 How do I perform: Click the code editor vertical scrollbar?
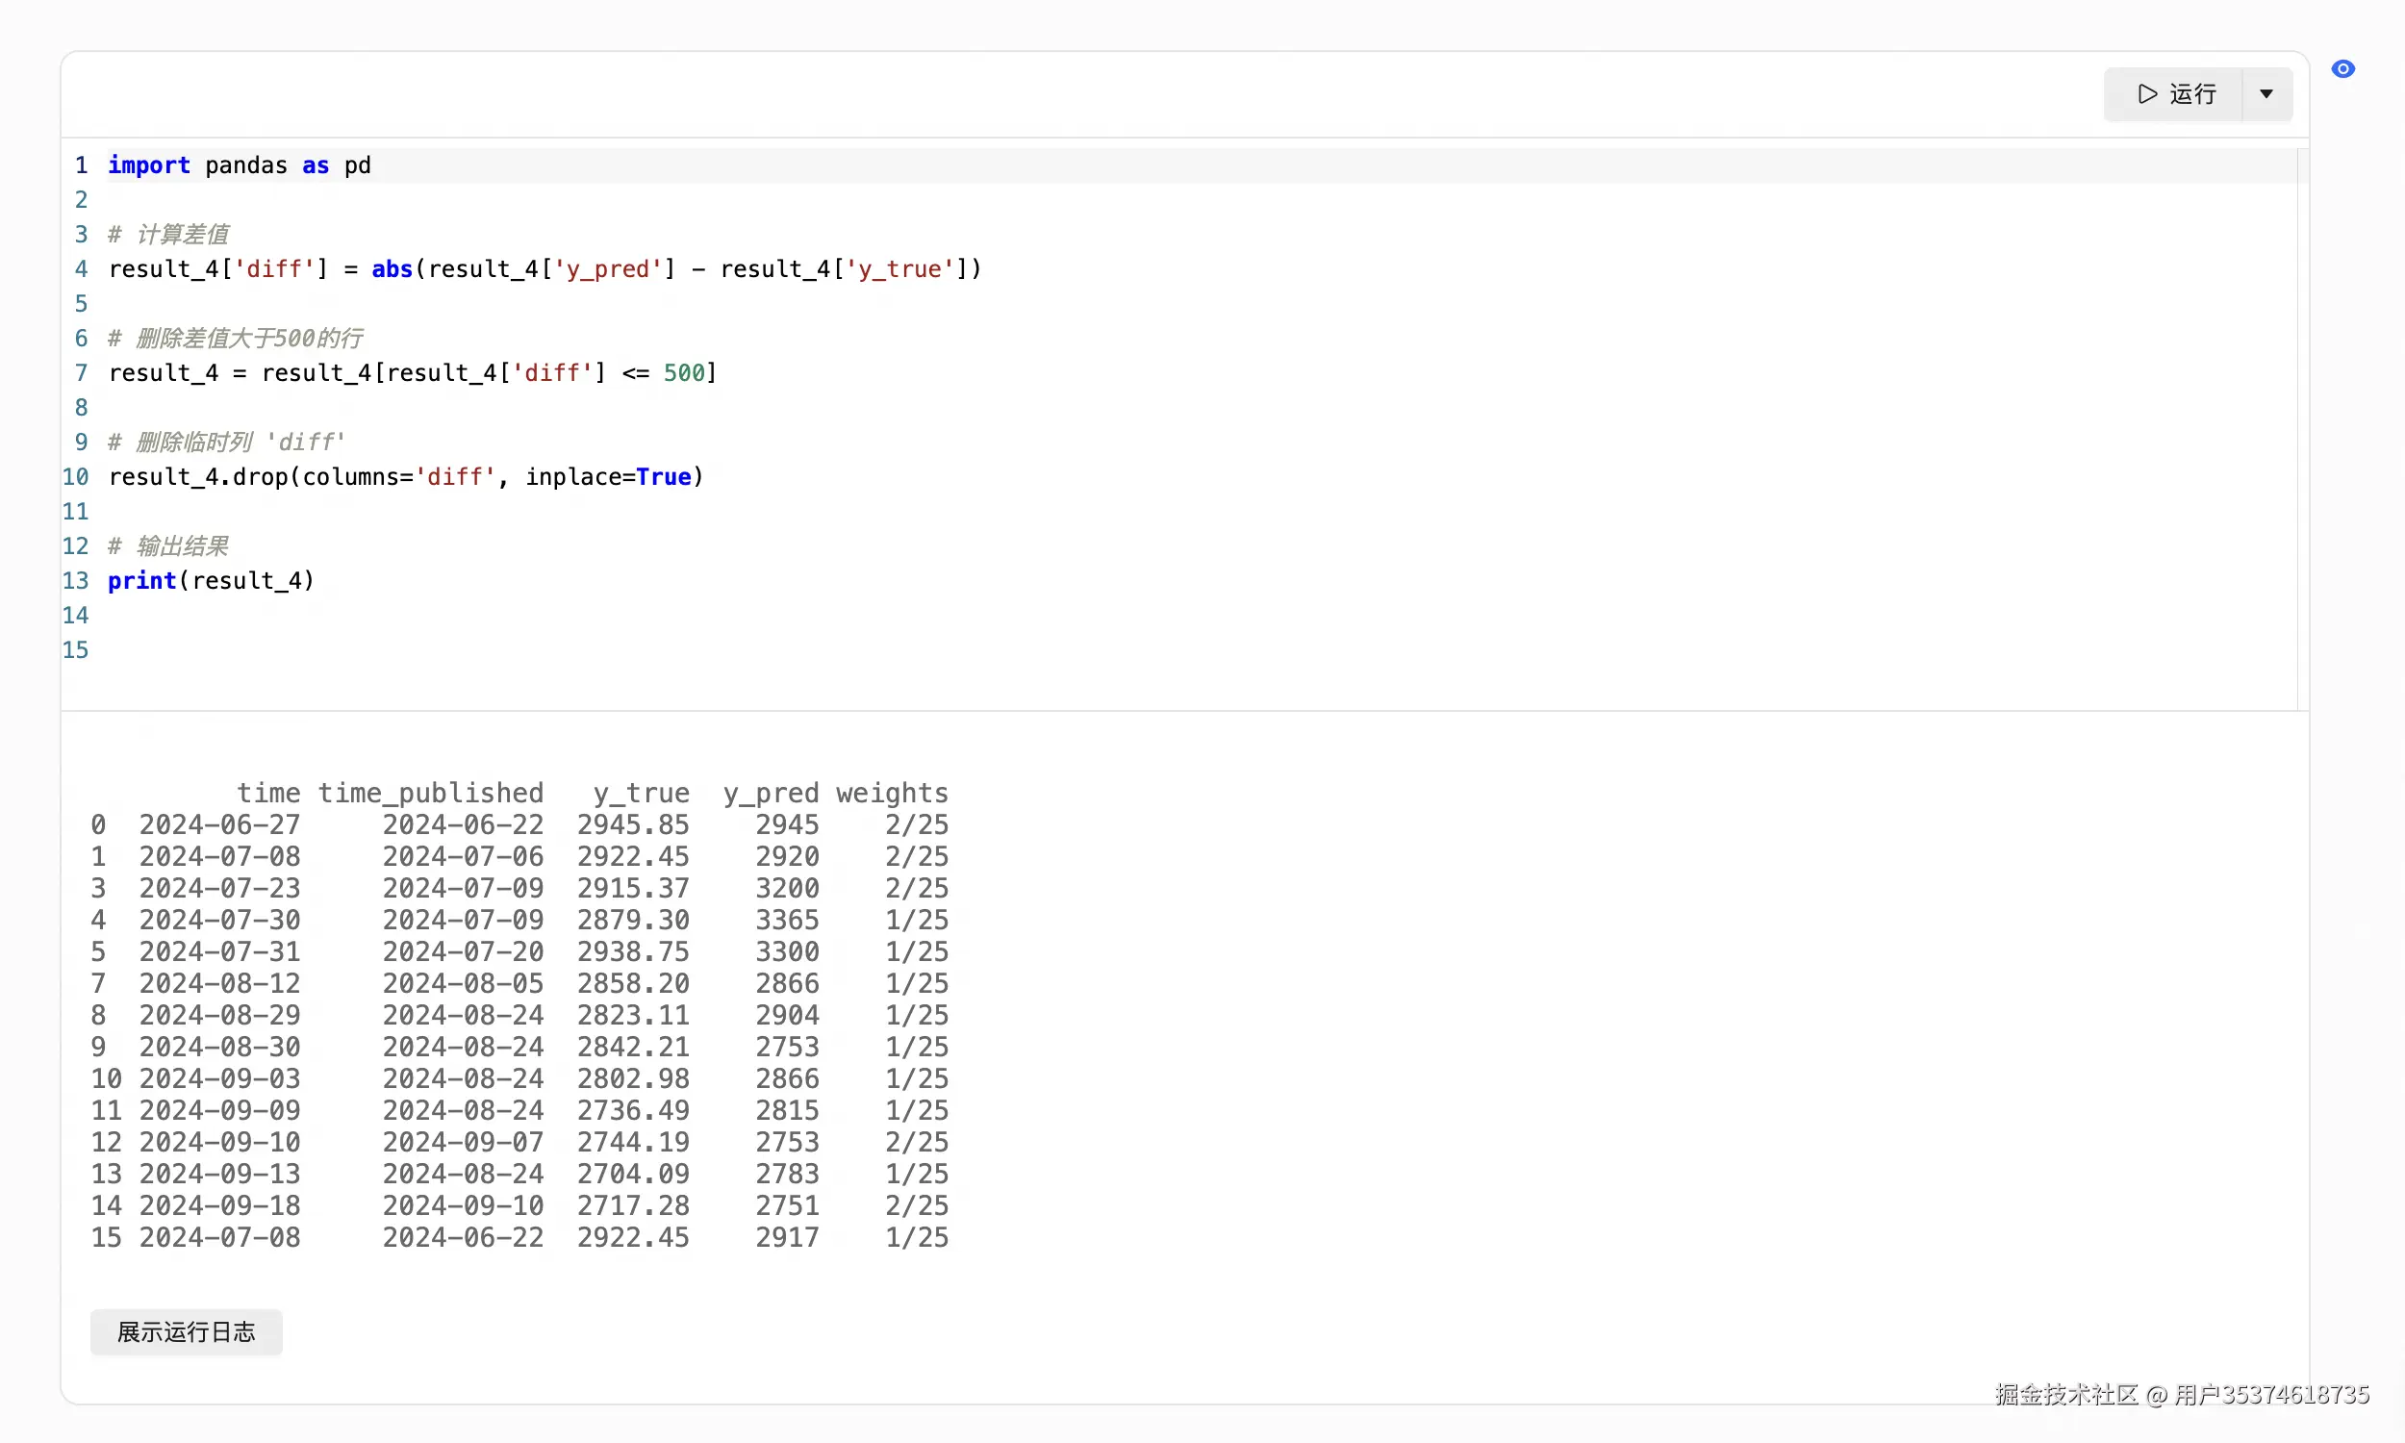[x=2302, y=428]
